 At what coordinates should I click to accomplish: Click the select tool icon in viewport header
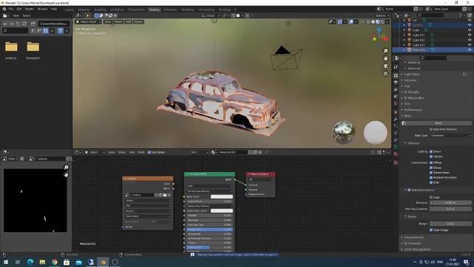87,16
